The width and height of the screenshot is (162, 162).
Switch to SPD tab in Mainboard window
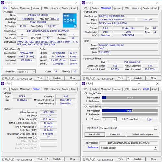click(127, 8)
